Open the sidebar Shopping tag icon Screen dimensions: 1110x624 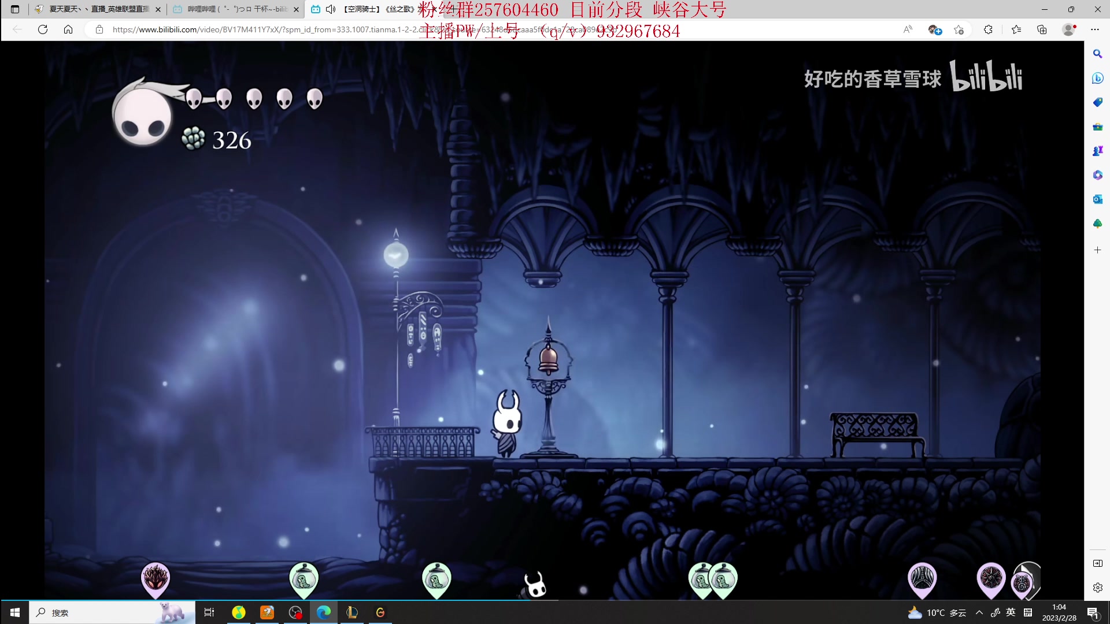click(x=1097, y=102)
